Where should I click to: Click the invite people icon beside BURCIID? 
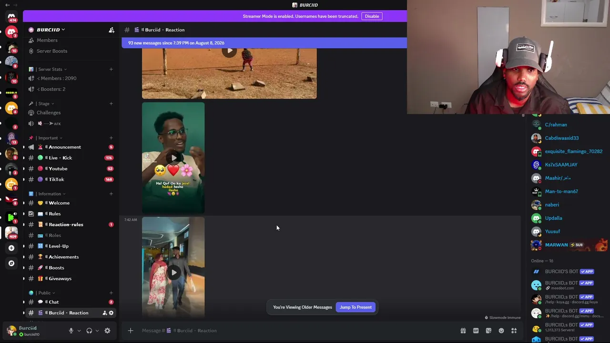[x=112, y=30]
